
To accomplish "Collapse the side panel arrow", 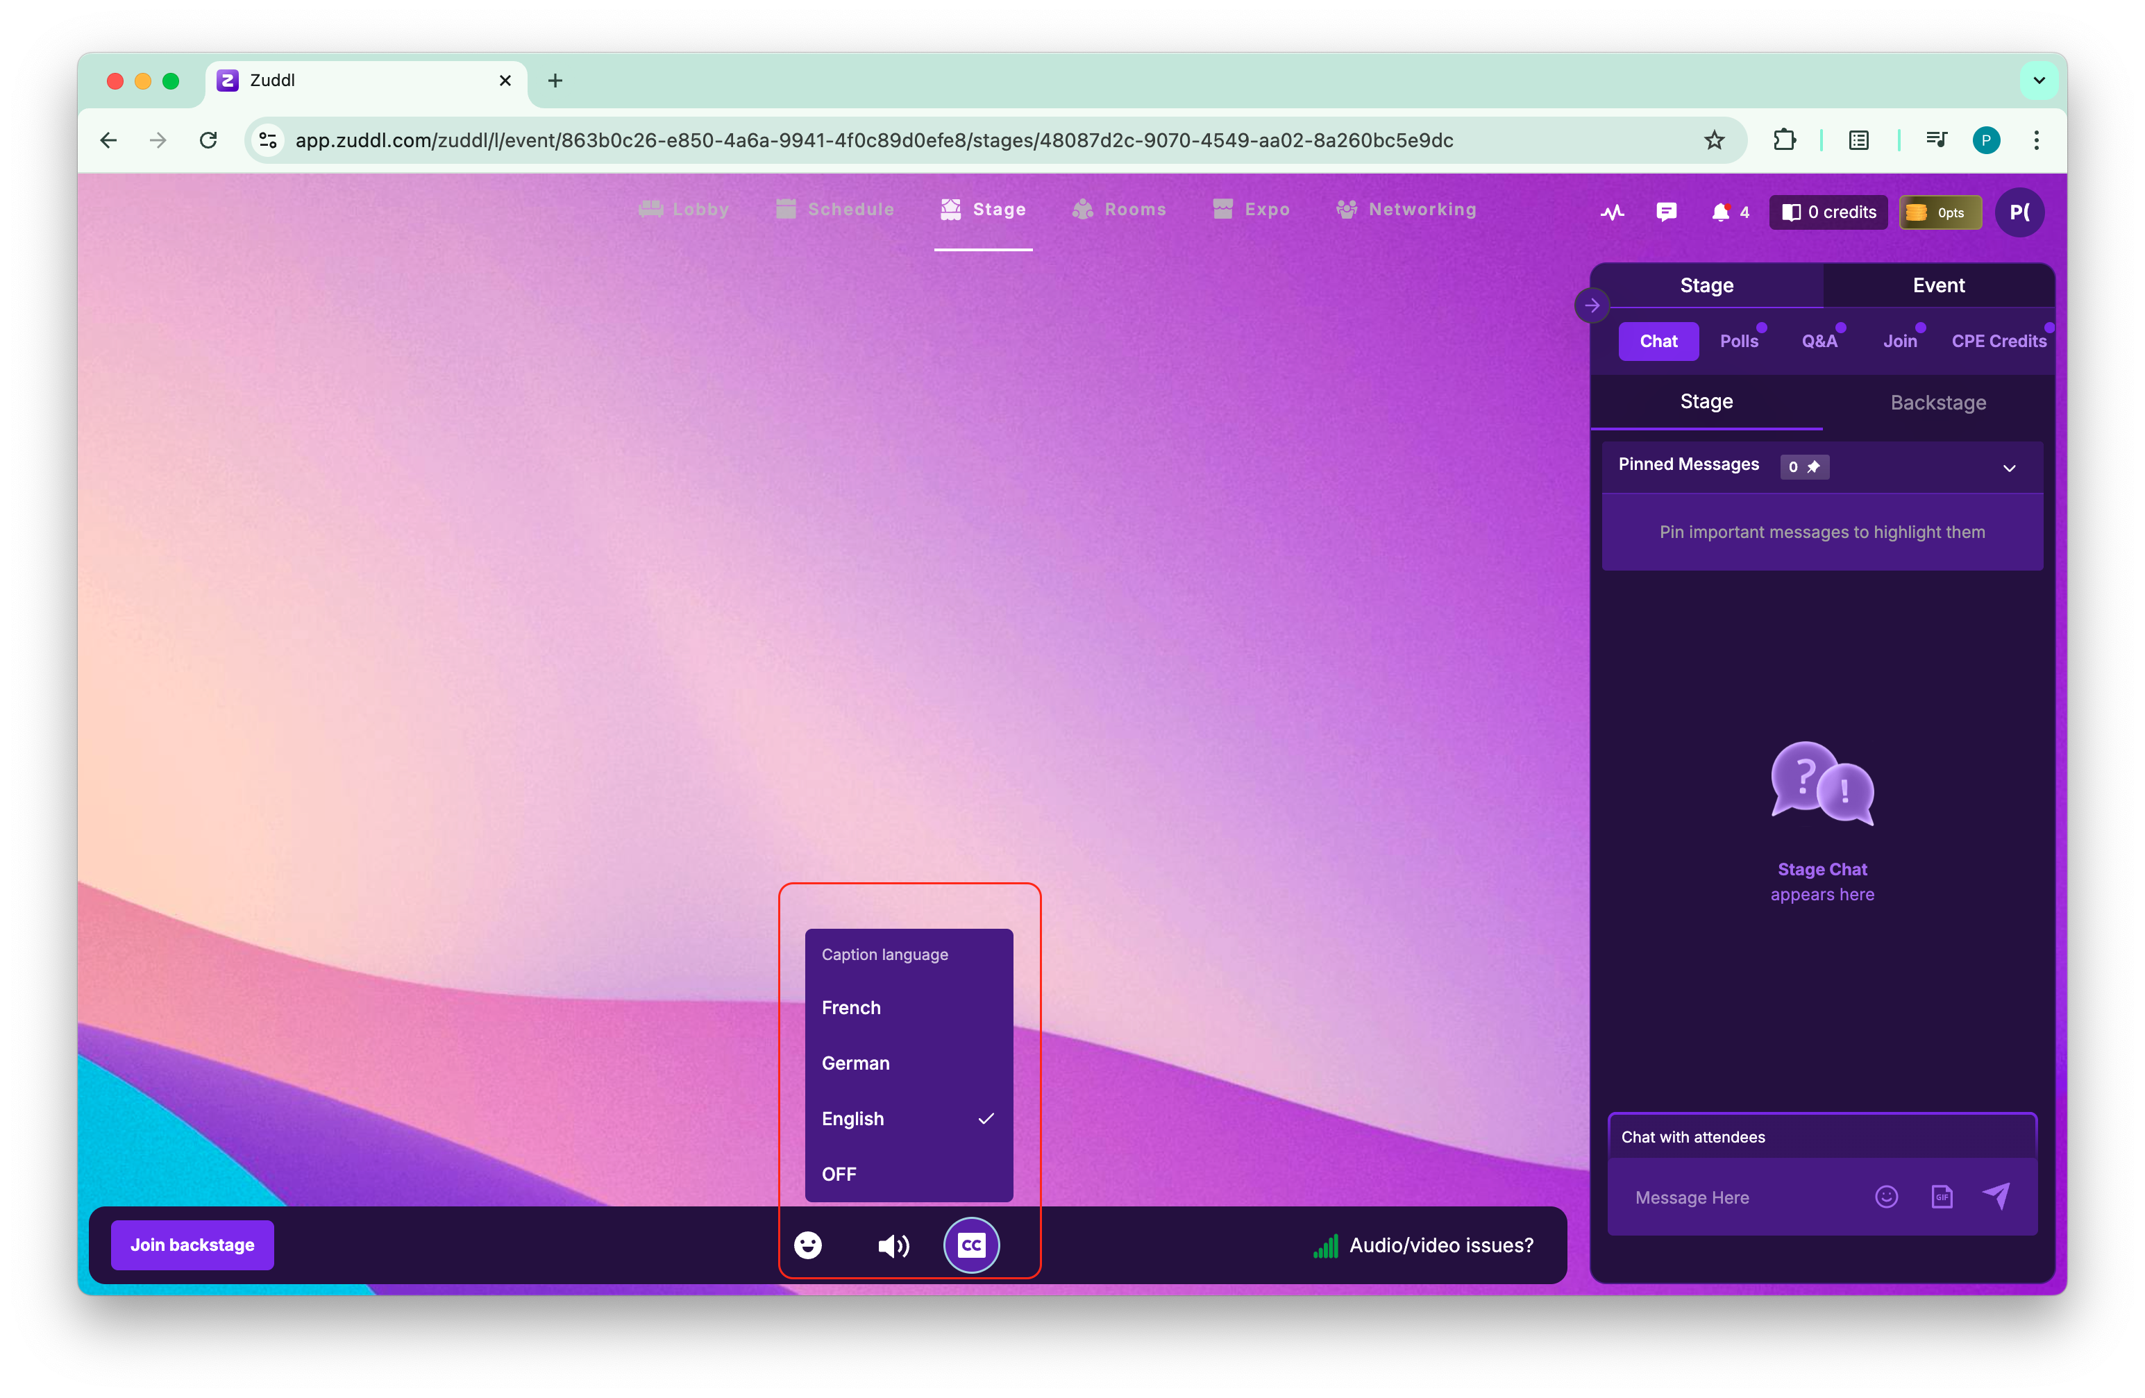I will (1592, 305).
